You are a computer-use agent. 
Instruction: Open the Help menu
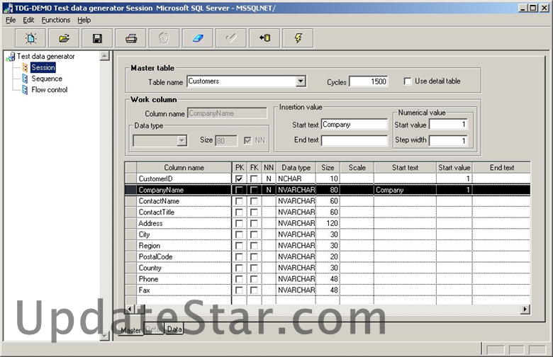84,20
